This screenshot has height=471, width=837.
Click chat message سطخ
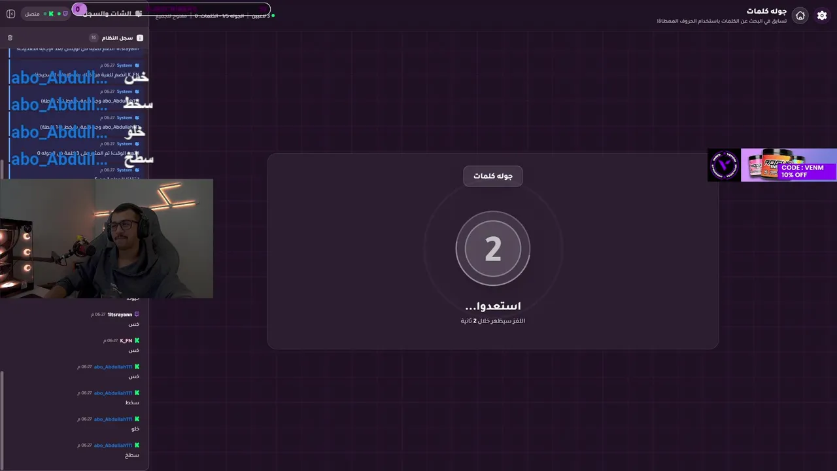pos(132,455)
